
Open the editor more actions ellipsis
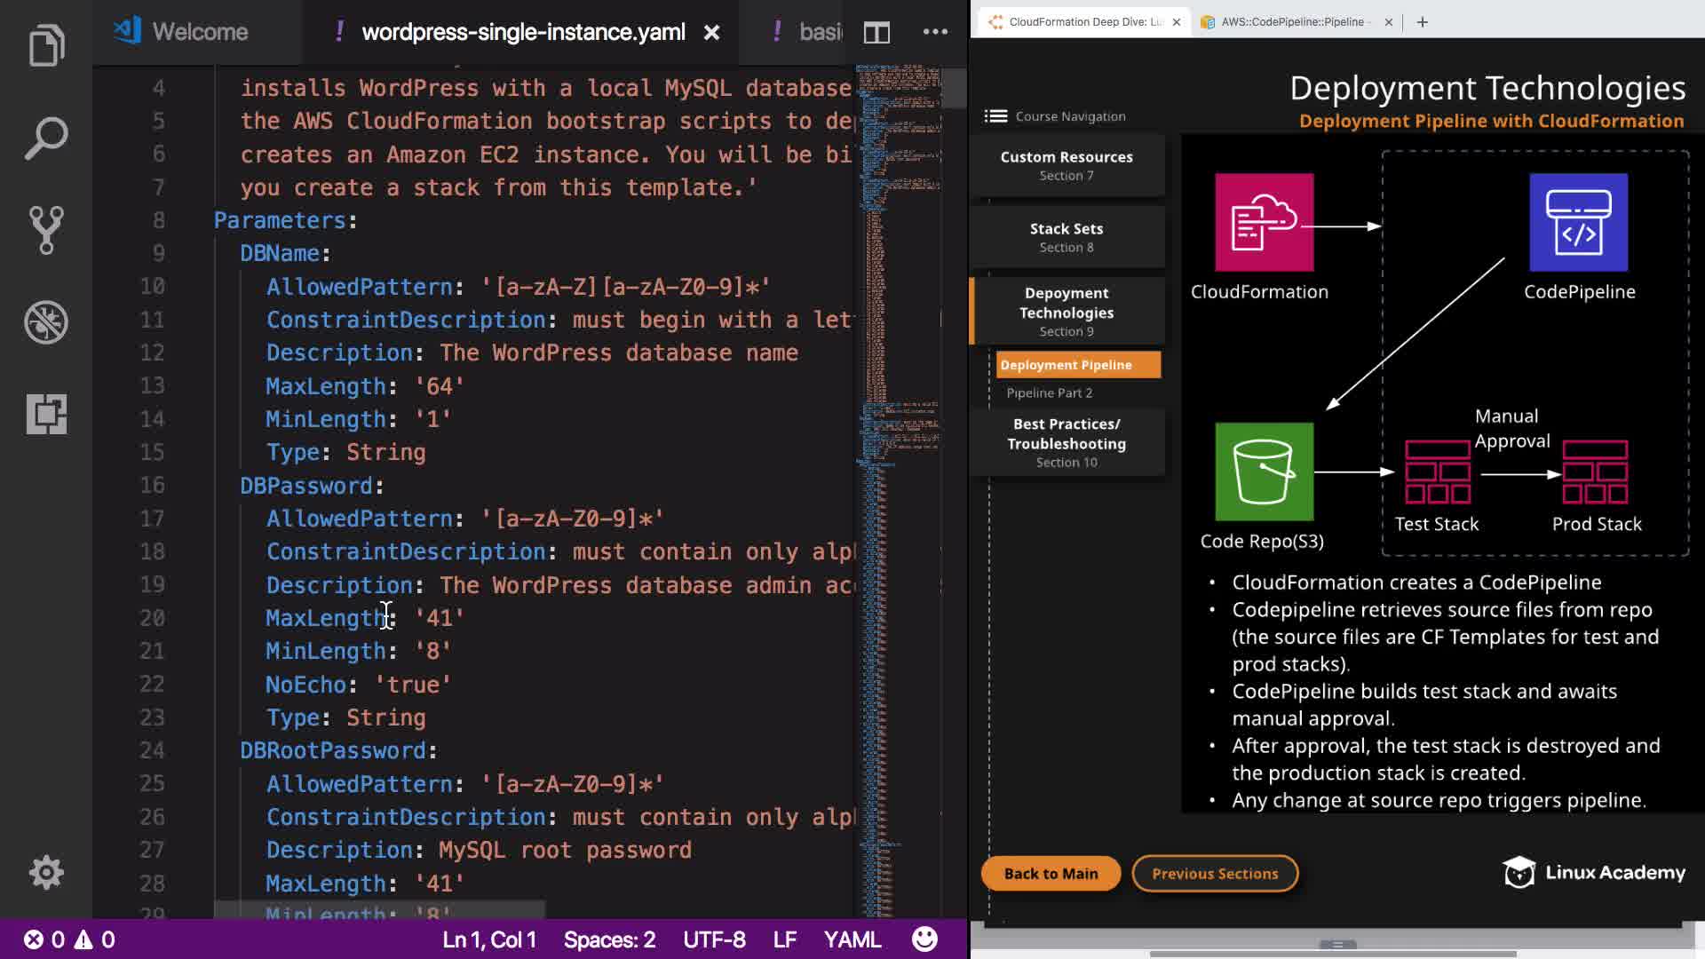935,32
